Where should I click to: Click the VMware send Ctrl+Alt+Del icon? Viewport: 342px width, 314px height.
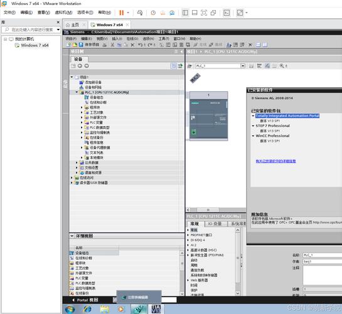coord(140,13)
